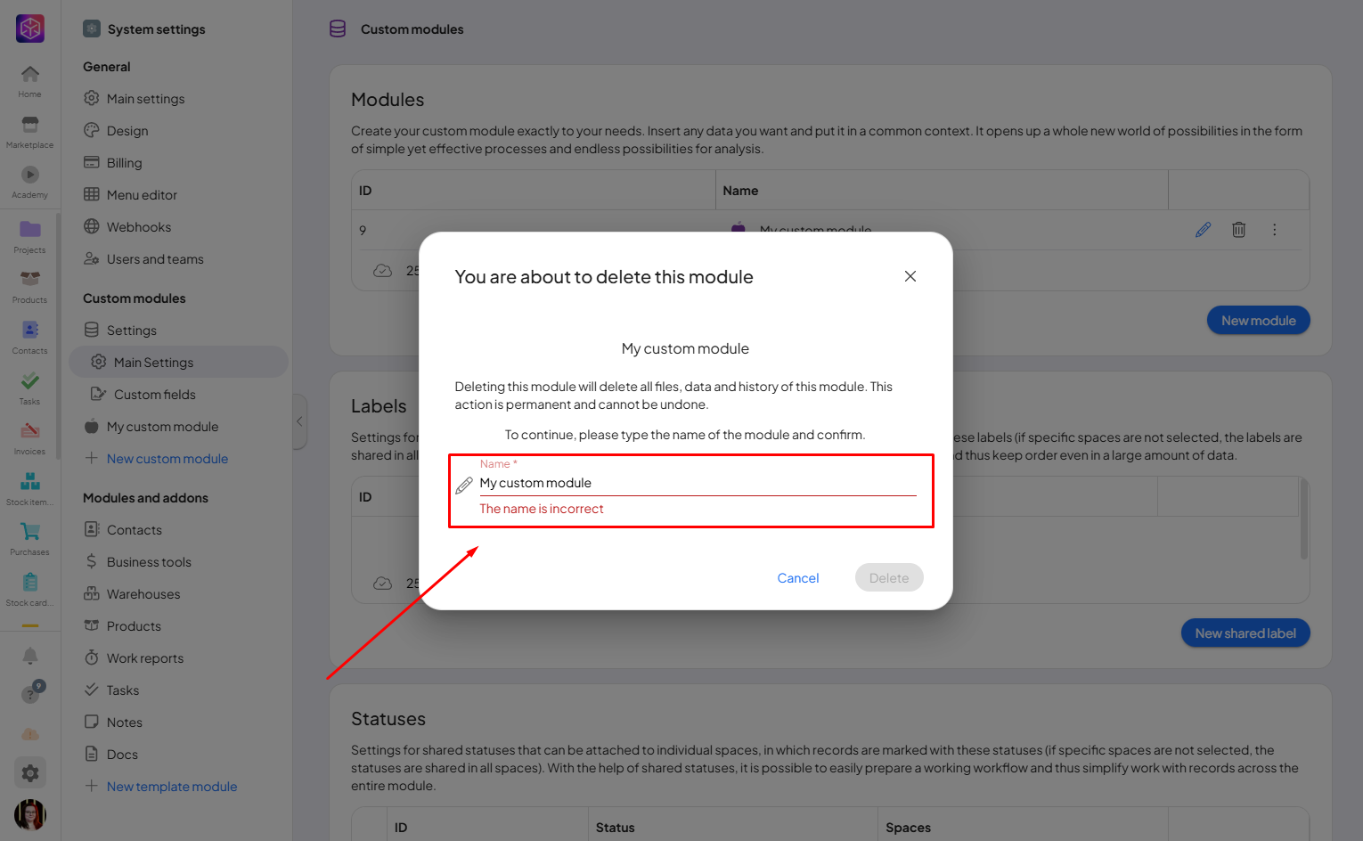Open the user profile avatar
The width and height of the screenshot is (1363, 841).
pyautogui.click(x=30, y=814)
